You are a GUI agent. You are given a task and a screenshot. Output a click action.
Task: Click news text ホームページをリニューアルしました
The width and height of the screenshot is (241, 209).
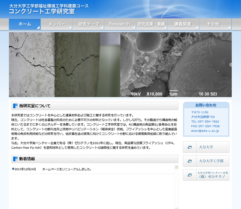(67, 169)
